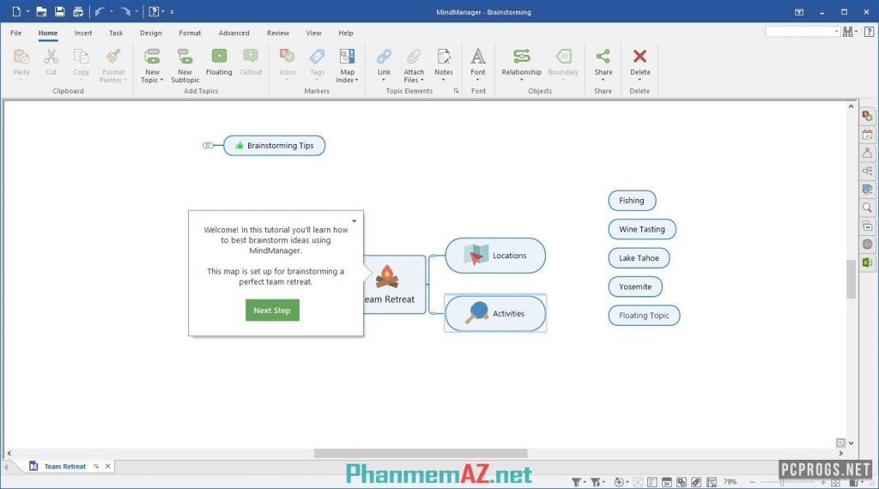879x489 pixels.
Task: Open the search magnifier sidebar icon
Action: 867,208
